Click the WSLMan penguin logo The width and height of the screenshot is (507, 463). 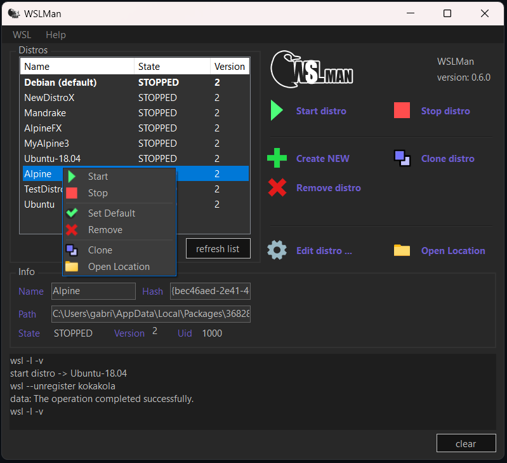[x=311, y=70]
